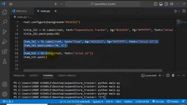Click the VS Code logo icon

coord(3,4)
